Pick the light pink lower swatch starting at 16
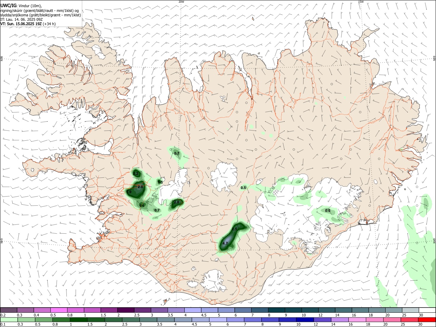The image size is (436, 327). click(x=357, y=320)
